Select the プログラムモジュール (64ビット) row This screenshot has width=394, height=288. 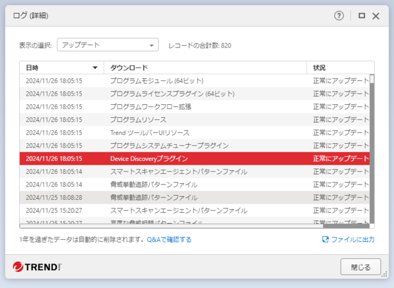tap(195, 81)
